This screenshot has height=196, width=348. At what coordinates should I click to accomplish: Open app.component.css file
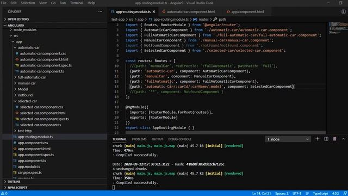33,143
